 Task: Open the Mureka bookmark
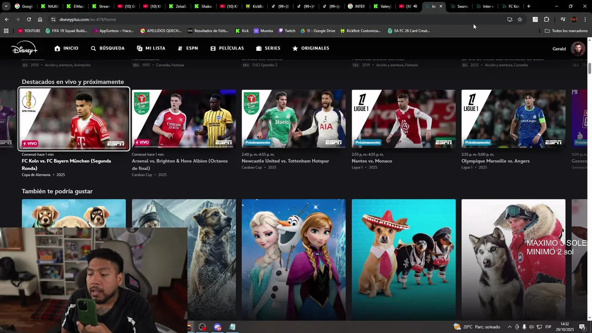click(x=263, y=31)
